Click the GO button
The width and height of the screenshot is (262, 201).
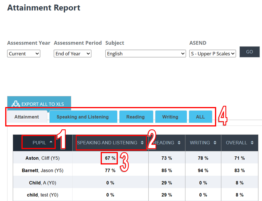tap(250, 52)
